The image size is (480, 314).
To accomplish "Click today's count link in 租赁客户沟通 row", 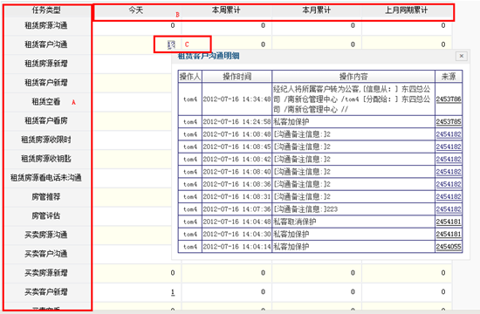I will [171, 44].
